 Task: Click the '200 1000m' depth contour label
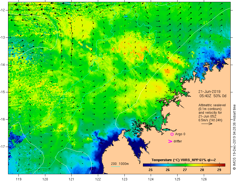pos(120,164)
